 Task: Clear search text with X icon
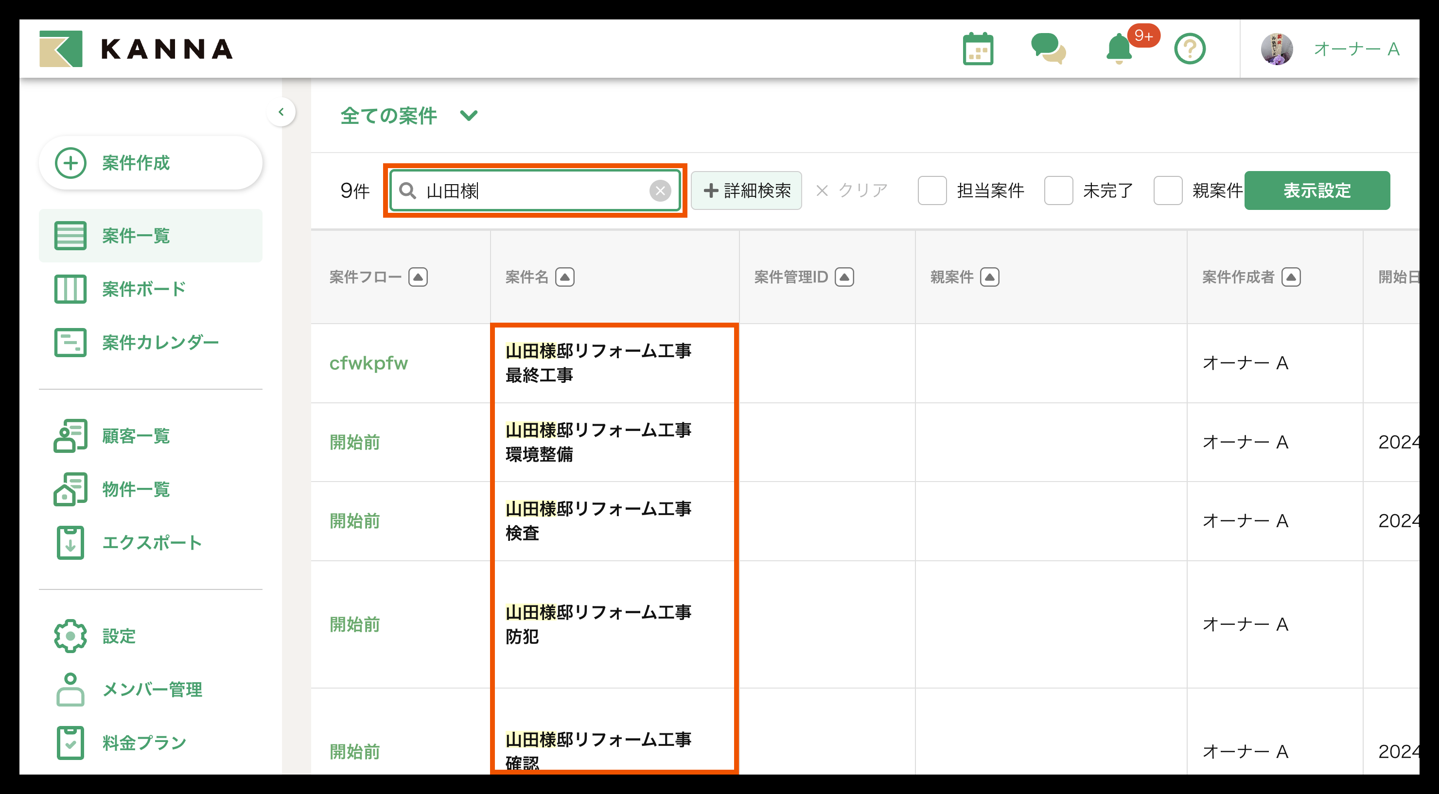[x=660, y=191]
